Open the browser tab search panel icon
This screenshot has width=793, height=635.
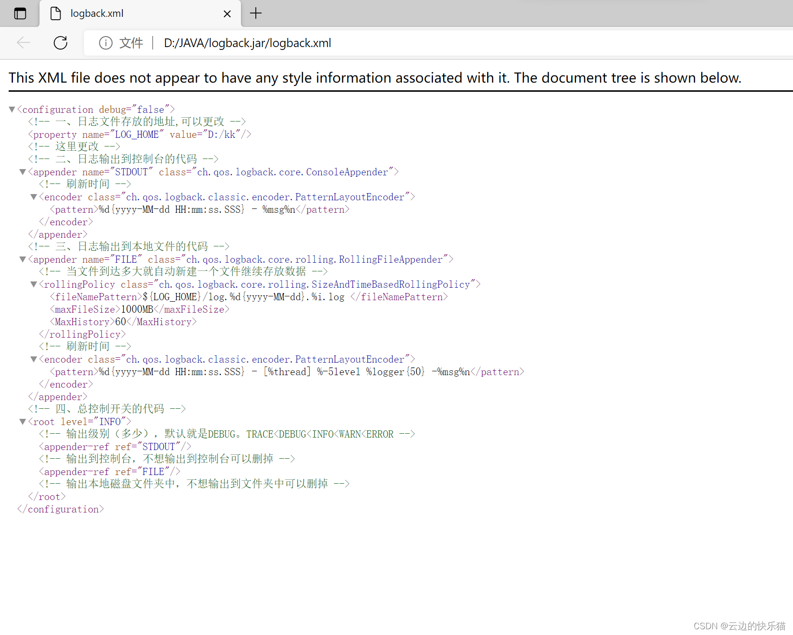click(x=20, y=13)
